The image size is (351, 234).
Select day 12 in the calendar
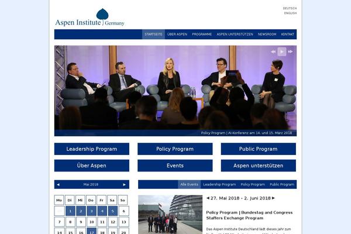113,222
